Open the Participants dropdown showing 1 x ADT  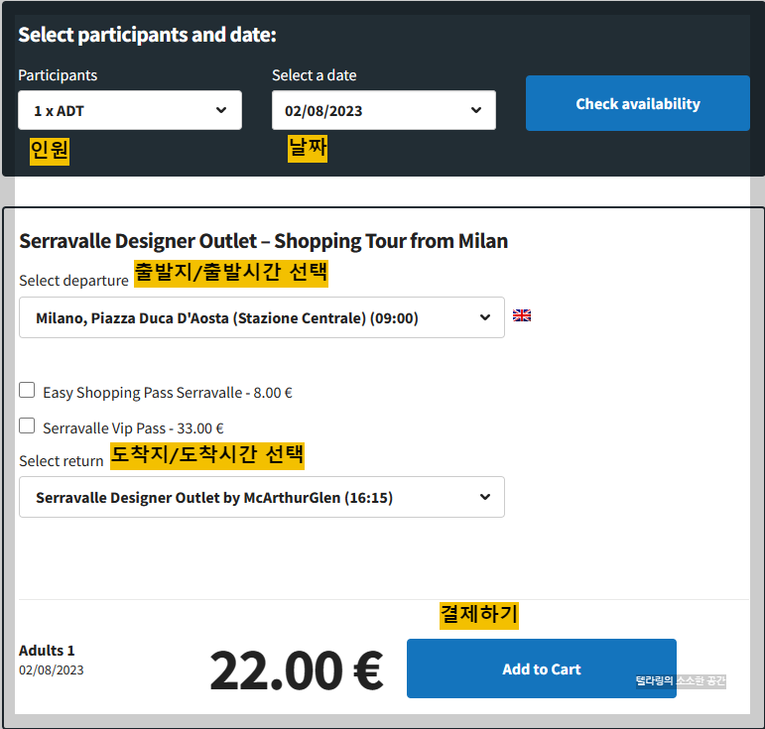click(130, 110)
